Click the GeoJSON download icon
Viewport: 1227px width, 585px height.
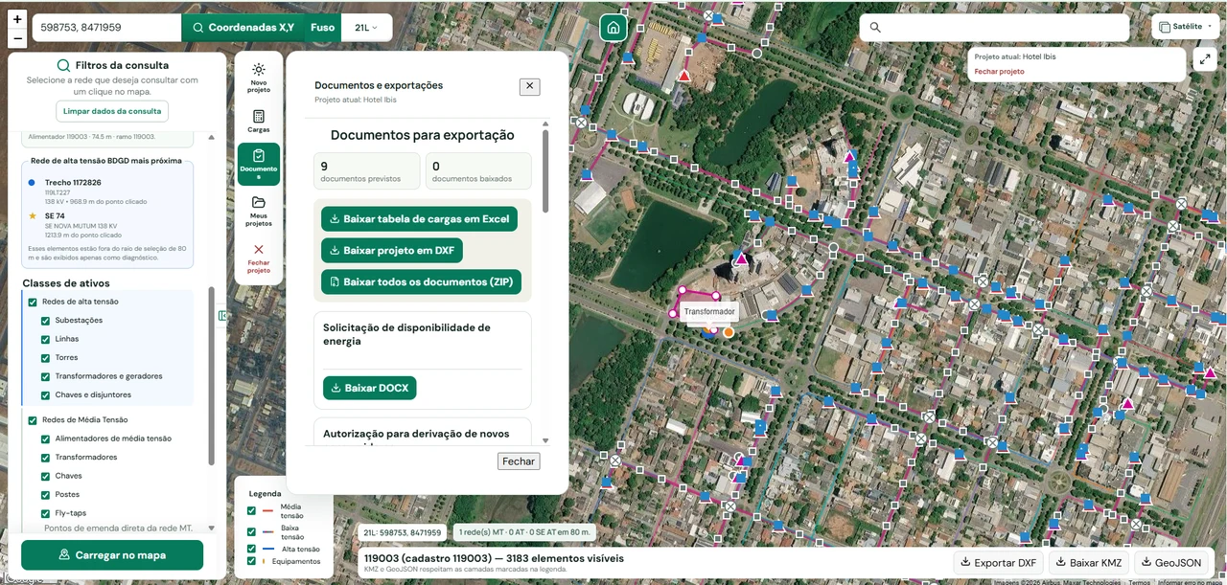(1145, 563)
